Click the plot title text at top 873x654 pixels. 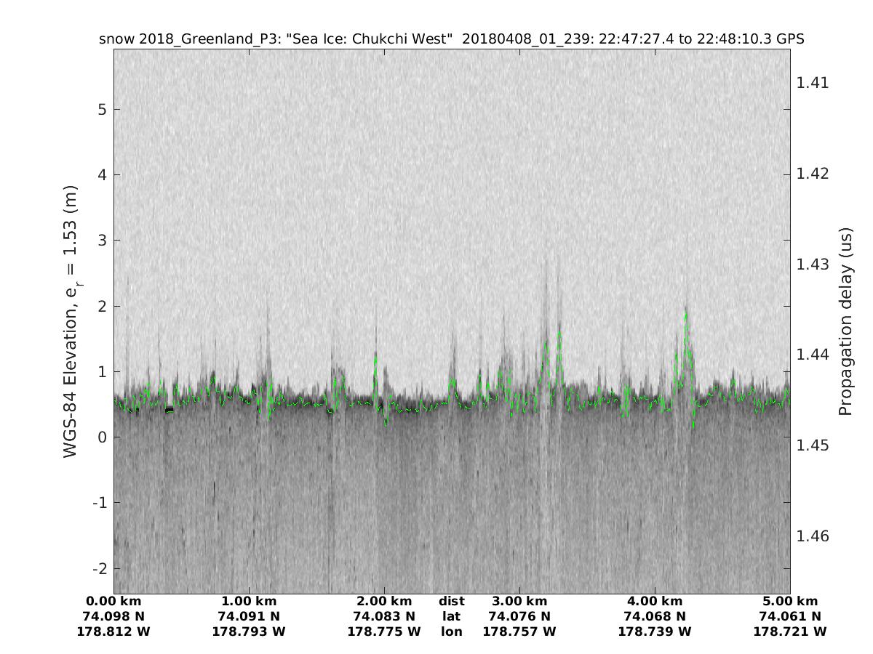451,39
